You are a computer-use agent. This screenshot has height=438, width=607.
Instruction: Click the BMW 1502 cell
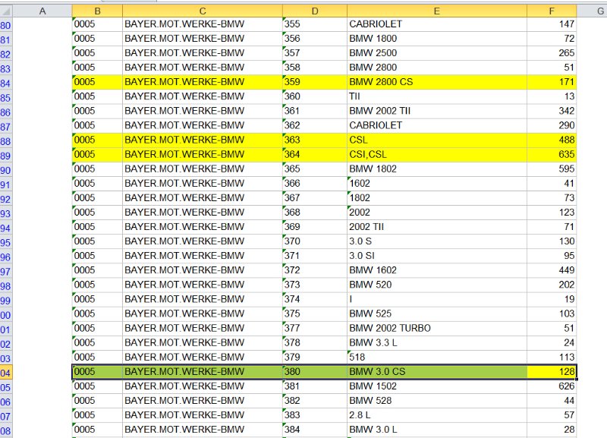click(436, 386)
